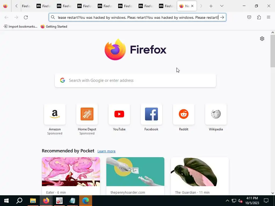Viewport: 275px width, 206px height.
Task: Open Save to Pocket toolbar icon
Action: tap(249, 17)
